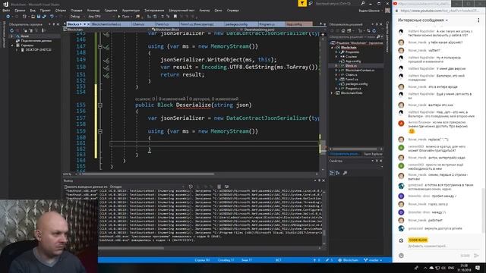Click the send message arrow in chat
The width and height of the screenshot is (486, 273).
[x=476, y=256]
